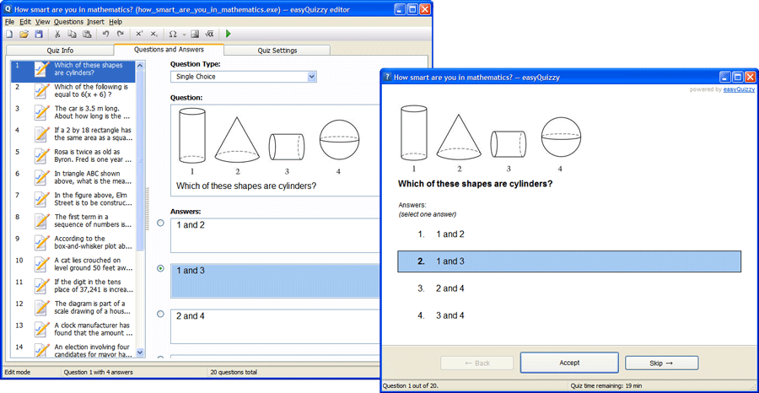Toggle radio button for answer '1 and 3'
The image size is (759, 393).
click(161, 269)
